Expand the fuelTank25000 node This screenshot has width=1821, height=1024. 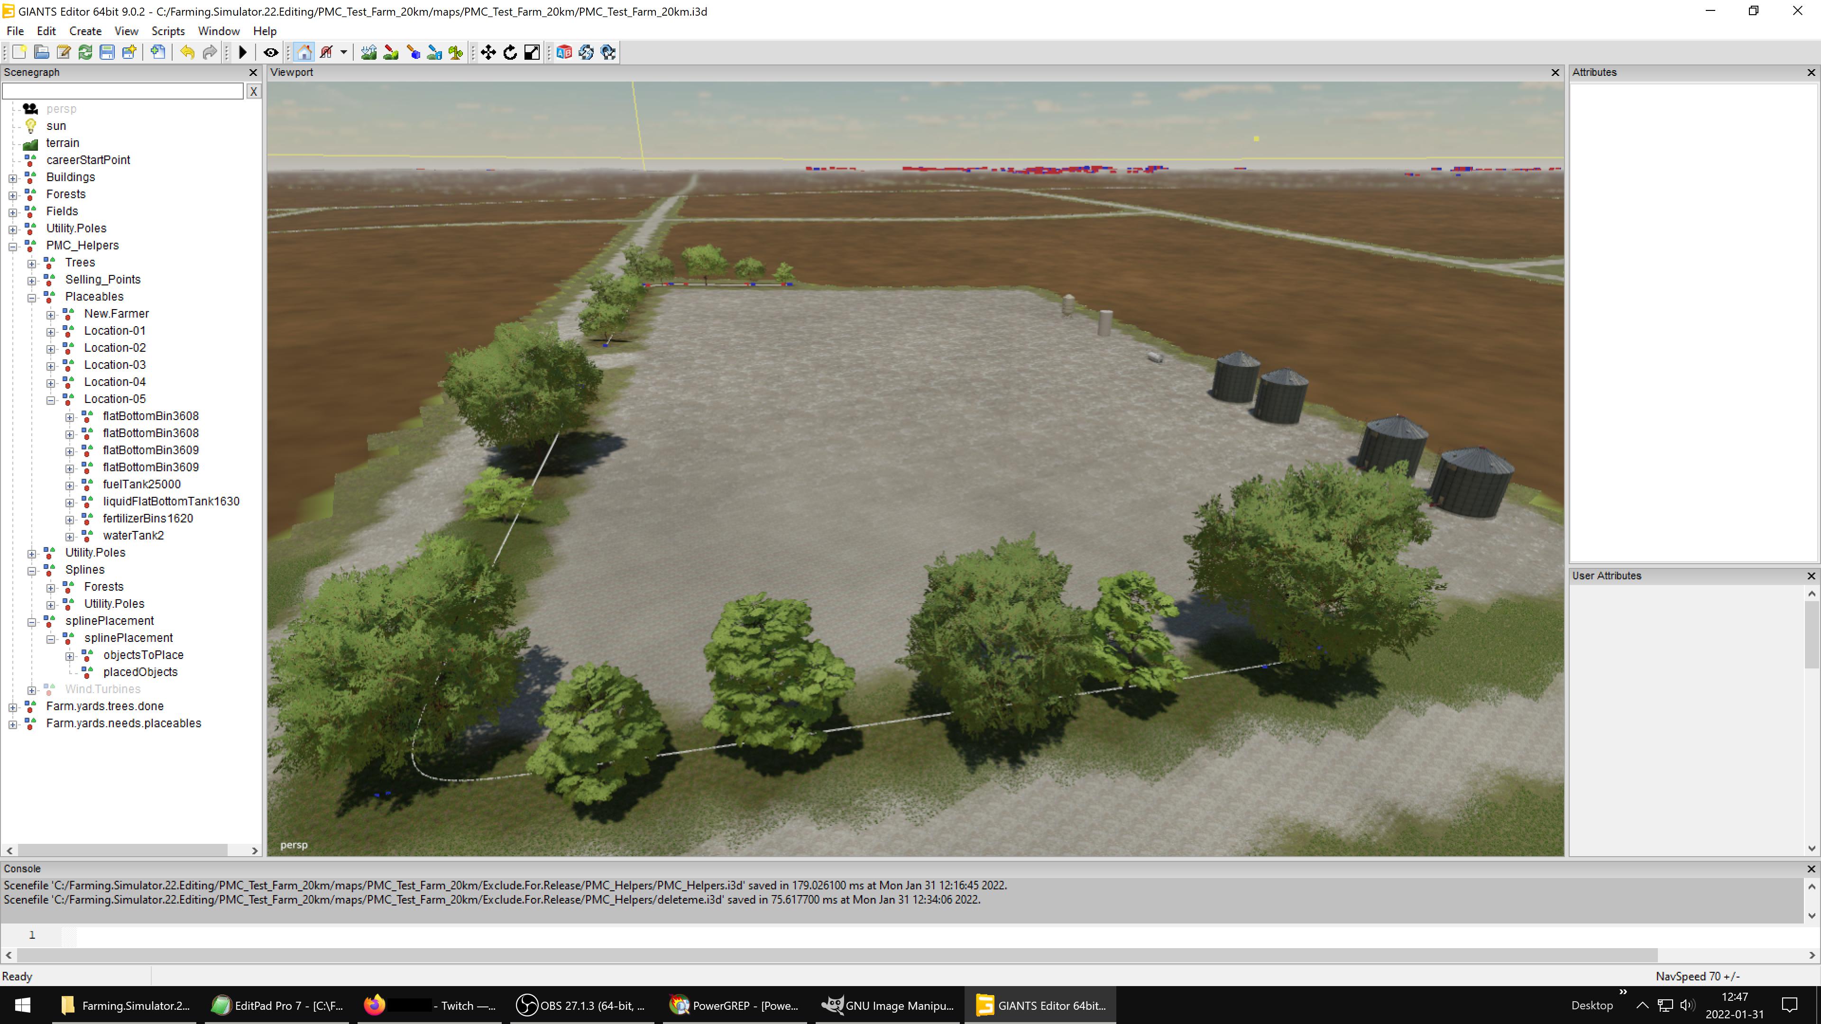pos(70,485)
